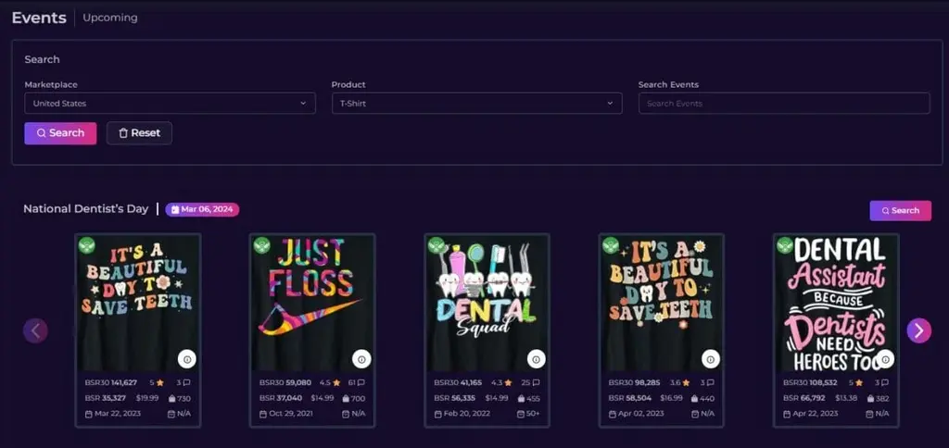This screenshot has height=448, width=949.
Task: Click the calendar icon beside Feb 20, 2022
Action: click(x=437, y=414)
